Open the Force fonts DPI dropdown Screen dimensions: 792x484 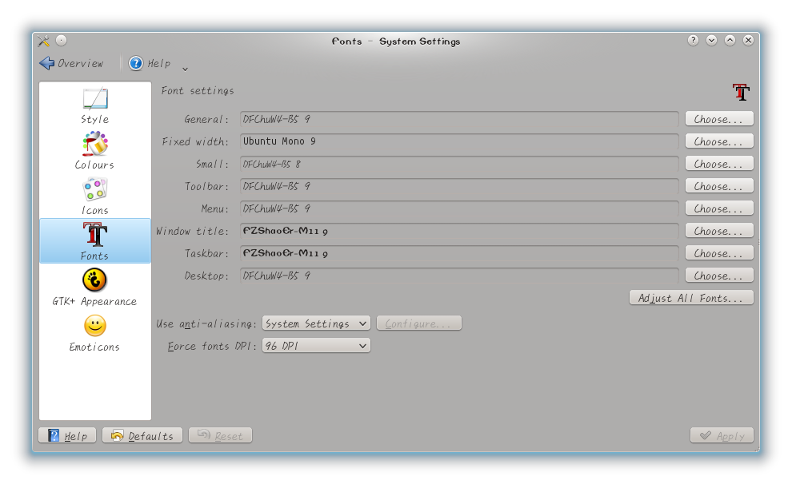316,345
